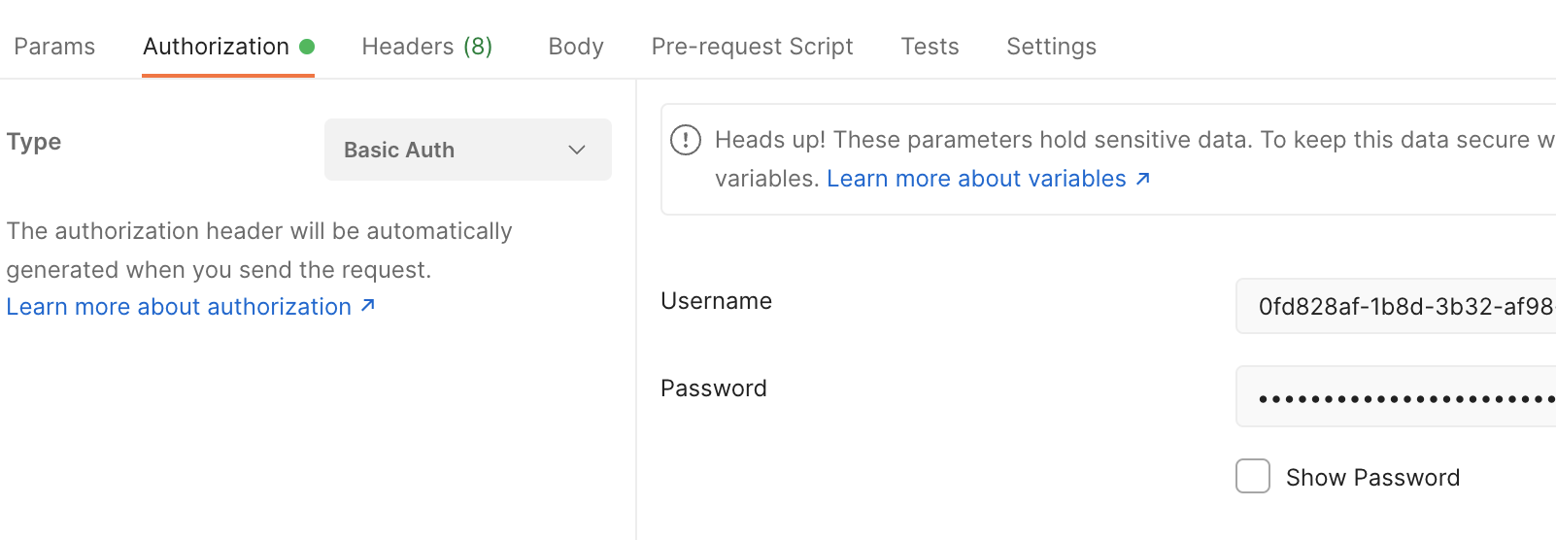The image size is (1556, 540).
Task: Open the Tests tab
Action: 930,47
